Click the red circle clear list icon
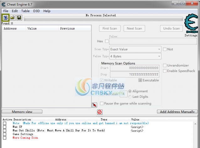 tap(99, 112)
